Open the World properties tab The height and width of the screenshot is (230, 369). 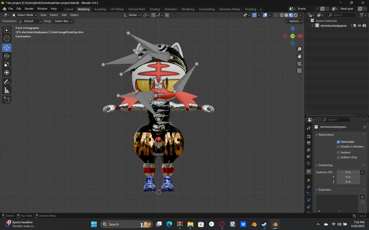[308, 163]
